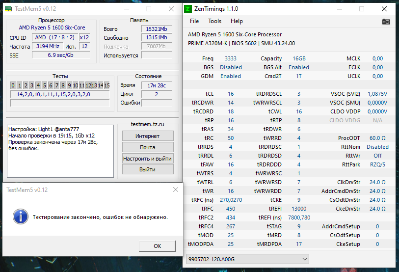Click the CPU ID value AMD (17·8·2)
399x272 pixels.
(54, 37)
